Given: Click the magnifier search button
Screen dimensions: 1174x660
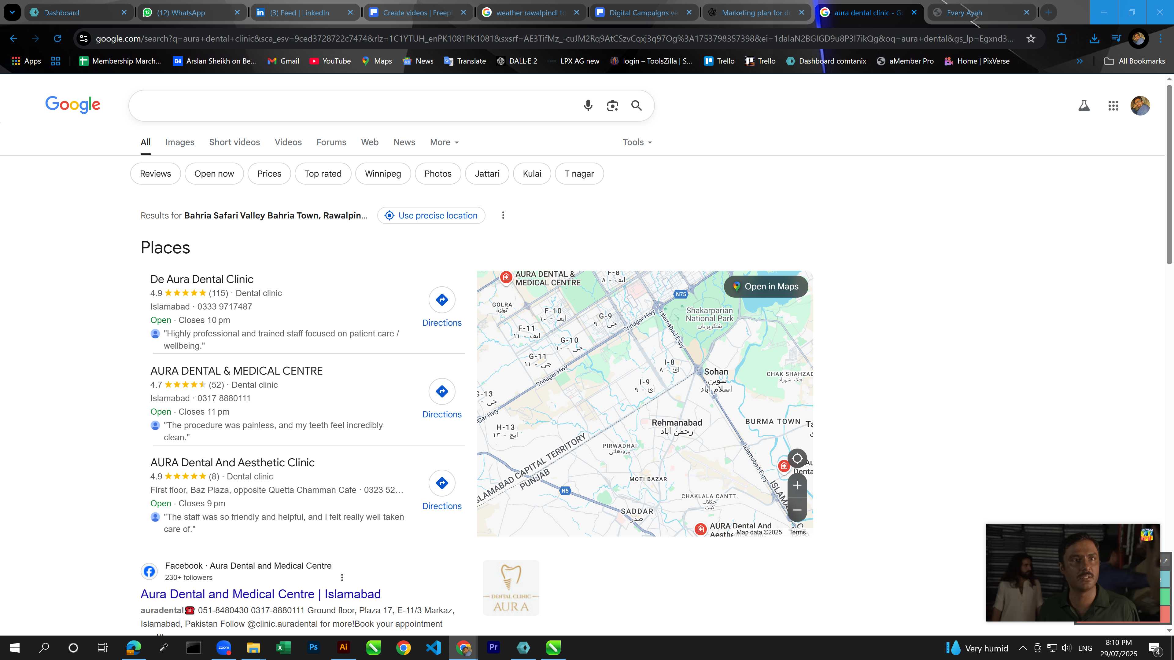Looking at the screenshot, I should (637, 106).
